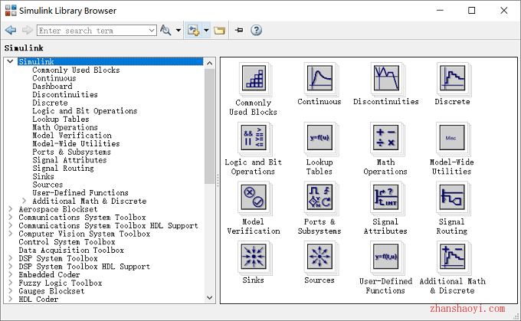Select User-Defined Functions in the tree
Viewport: 521px width, 321px height.
click(80, 193)
